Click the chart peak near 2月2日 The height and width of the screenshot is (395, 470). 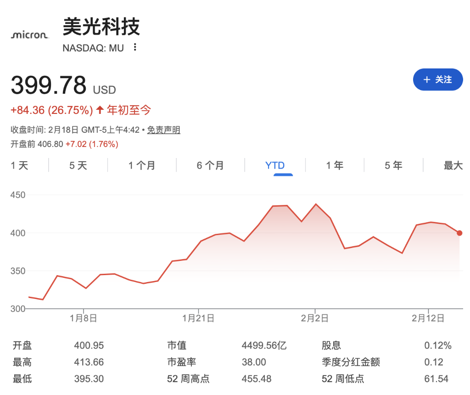pos(316,203)
